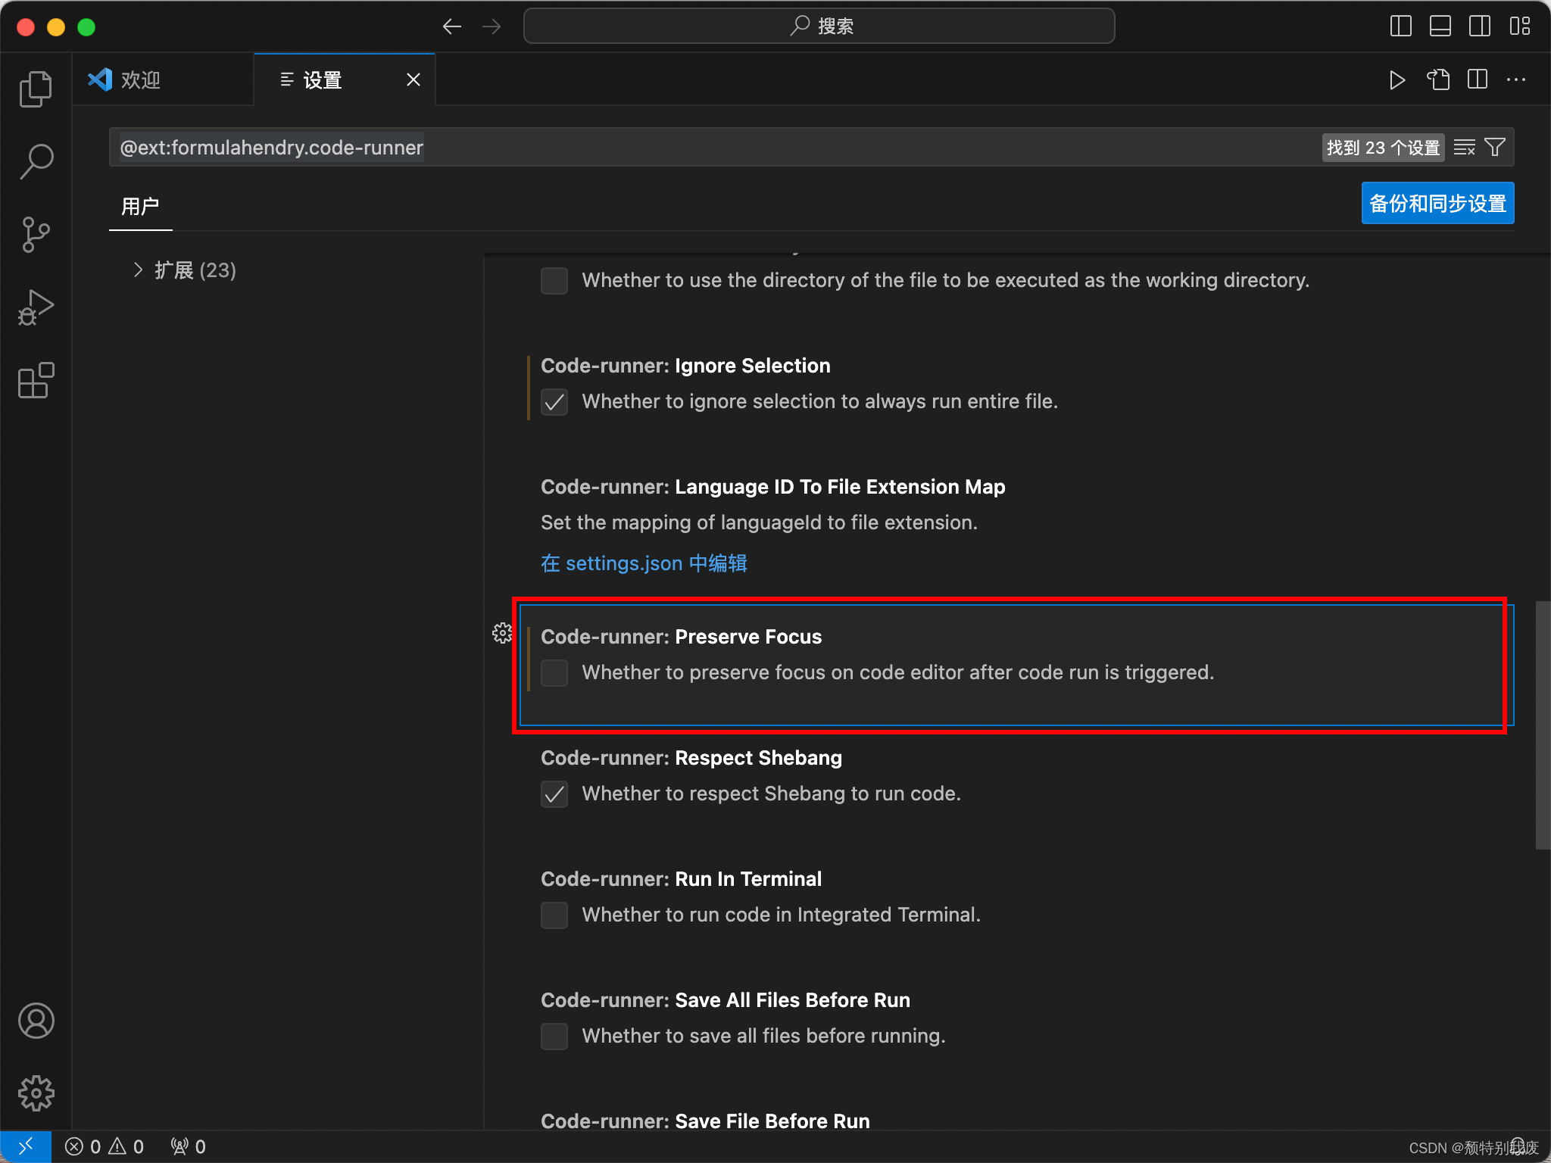Toggle the bottom panel layout icon
The width and height of the screenshot is (1551, 1163).
[x=1440, y=27]
